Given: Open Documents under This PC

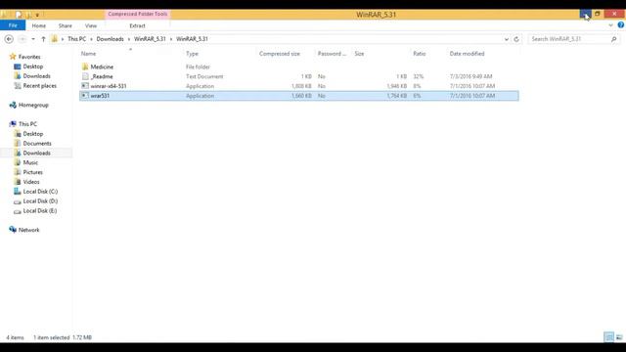Looking at the screenshot, I should tap(37, 144).
